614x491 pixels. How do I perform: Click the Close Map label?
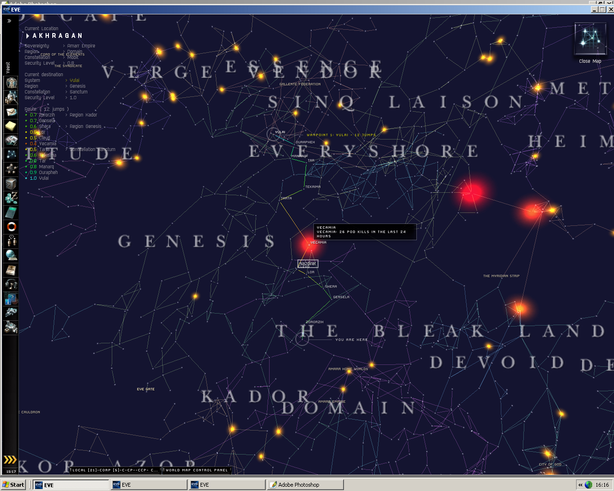[590, 61]
